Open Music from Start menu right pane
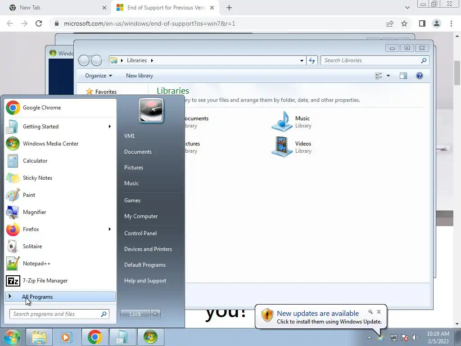The image size is (461, 346). [x=131, y=183]
